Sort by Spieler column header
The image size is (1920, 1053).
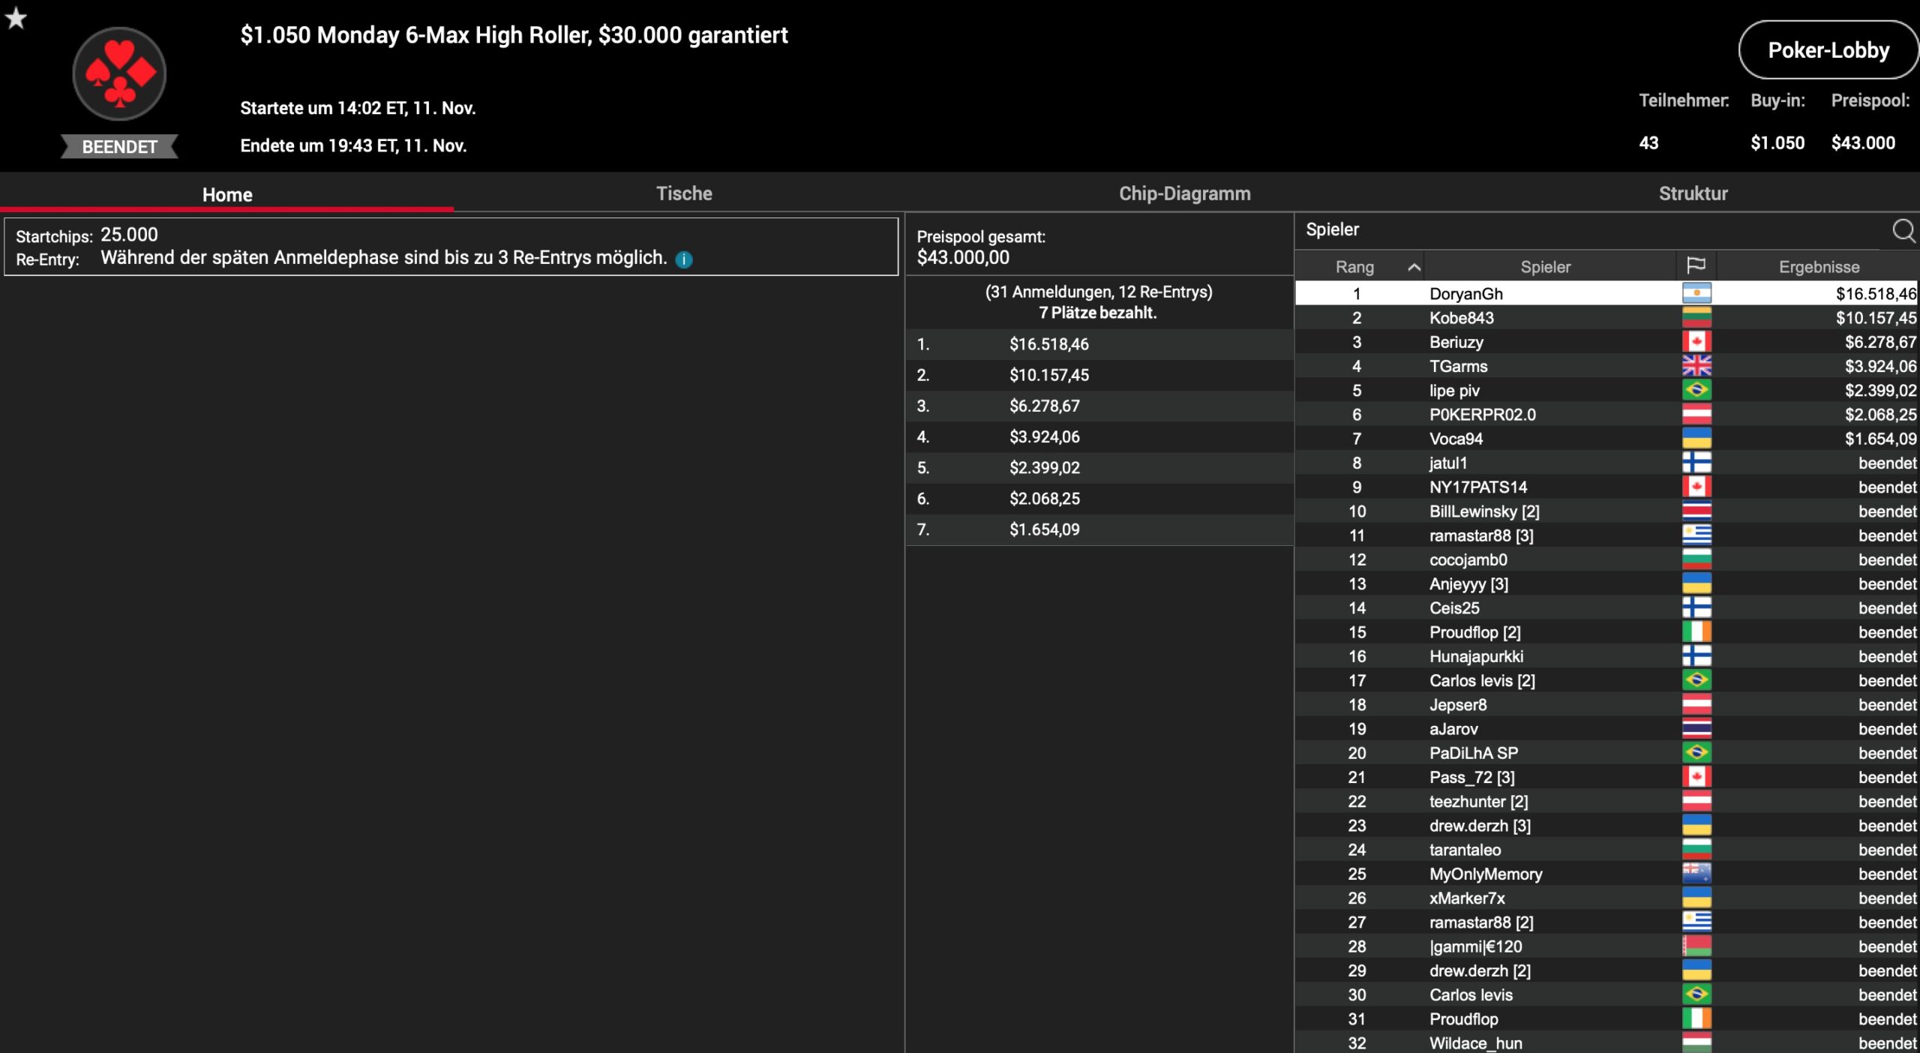(x=1545, y=267)
